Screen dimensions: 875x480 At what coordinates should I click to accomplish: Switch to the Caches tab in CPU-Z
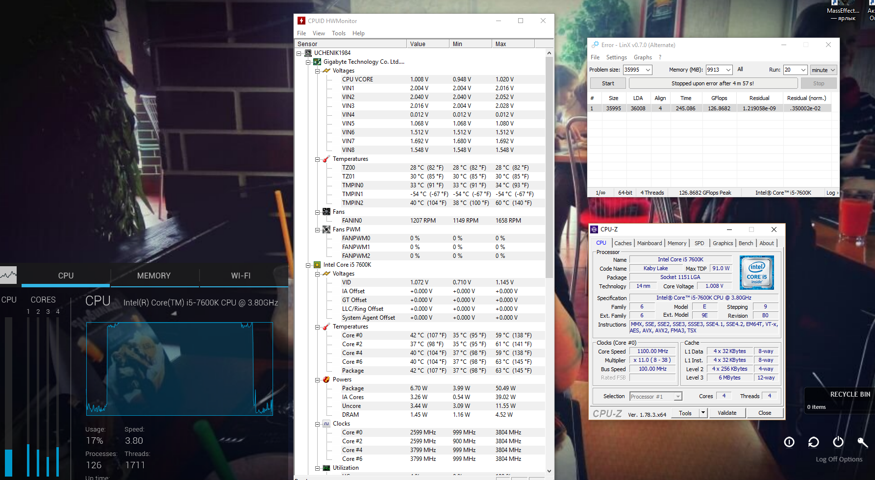(623, 243)
